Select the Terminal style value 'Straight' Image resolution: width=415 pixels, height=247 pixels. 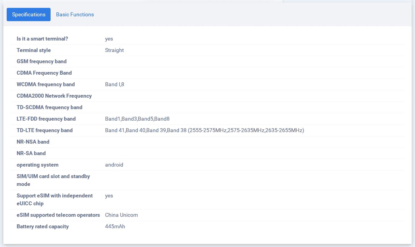(x=114, y=50)
